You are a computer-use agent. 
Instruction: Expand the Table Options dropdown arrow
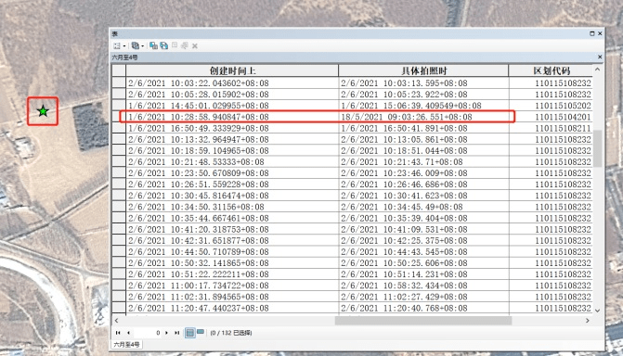tap(124, 46)
